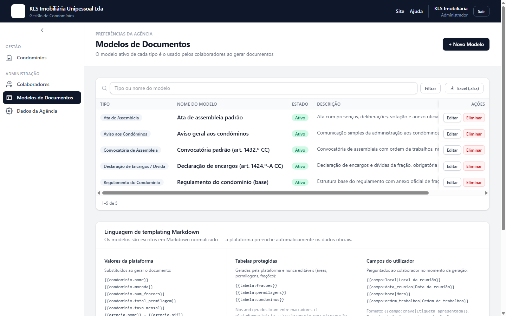Edit the Declaração de encargos model
The width and height of the screenshot is (506, 316).
point(452,166)
